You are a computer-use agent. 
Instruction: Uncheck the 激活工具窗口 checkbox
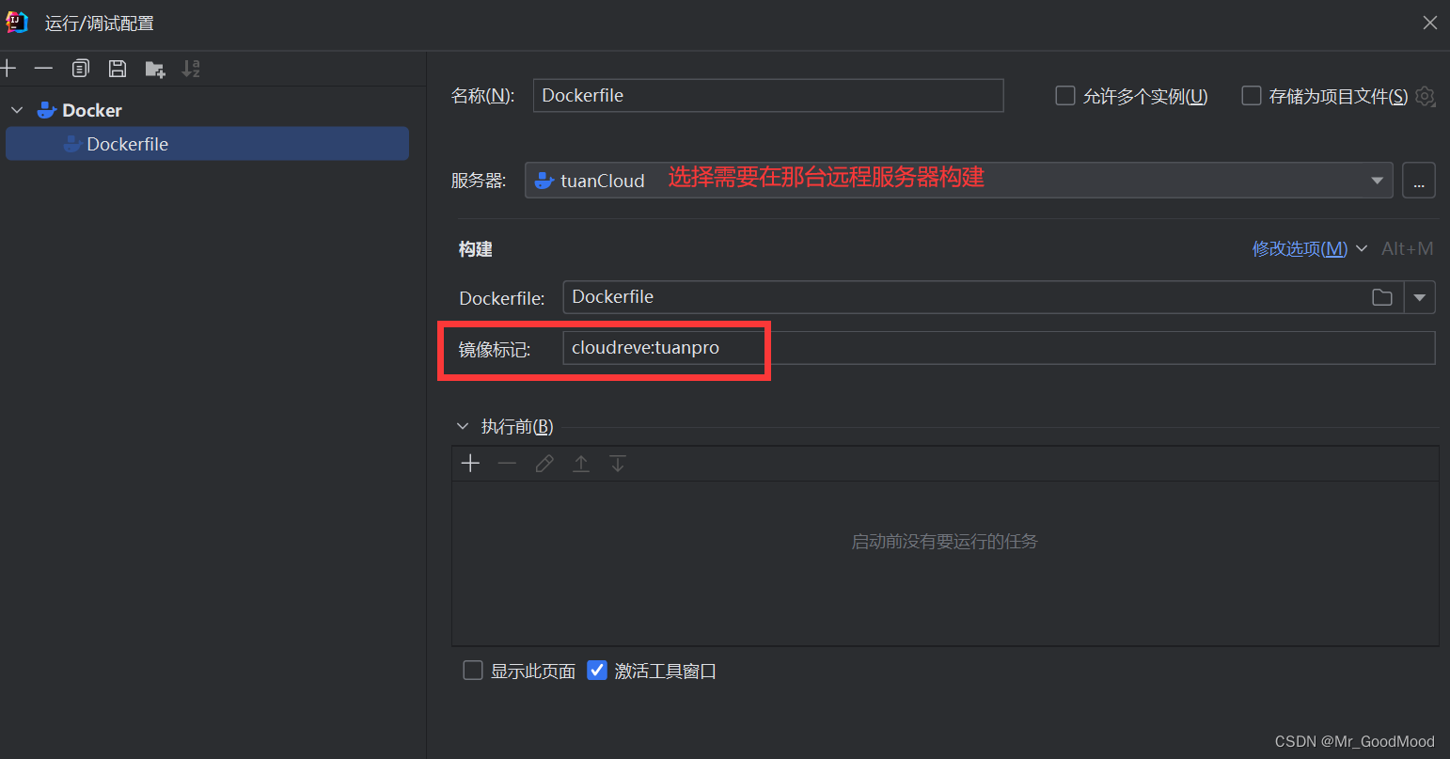(x=597, y=670)
